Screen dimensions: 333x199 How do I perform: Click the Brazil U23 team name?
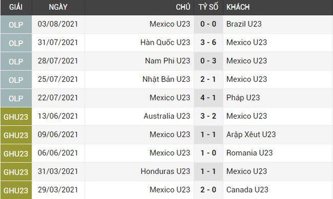(244, 24)
